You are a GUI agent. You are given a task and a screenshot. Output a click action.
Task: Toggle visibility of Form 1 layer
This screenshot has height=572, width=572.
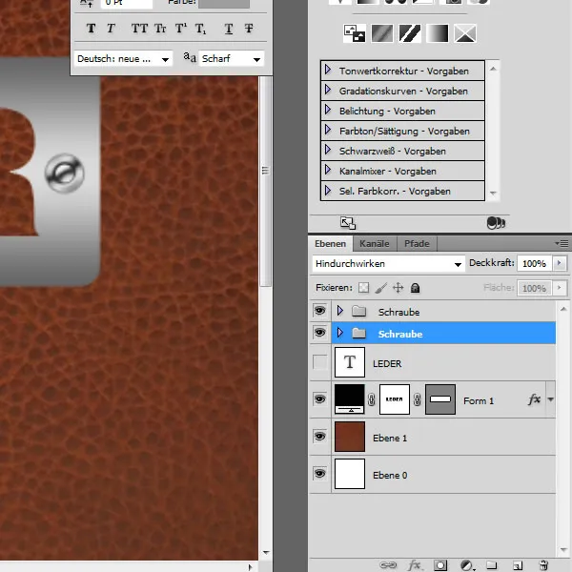pyautogui.click(x=319, y=400)
